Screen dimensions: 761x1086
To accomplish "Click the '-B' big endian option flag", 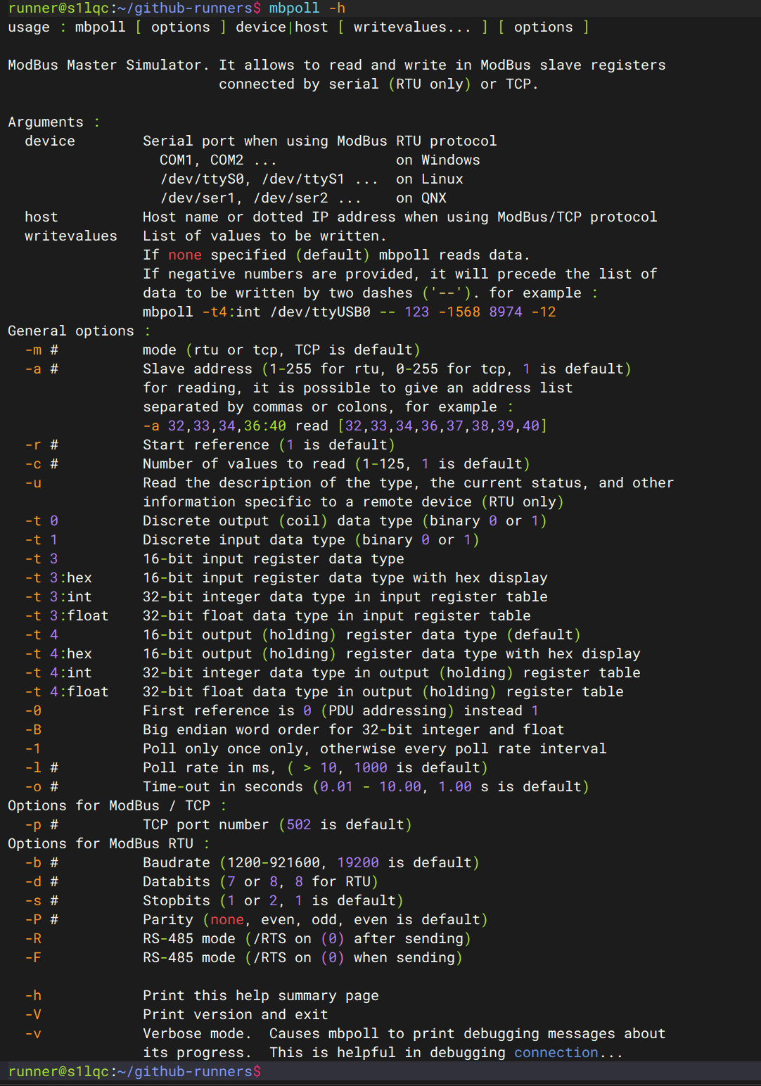I will (x=33, y=729).
